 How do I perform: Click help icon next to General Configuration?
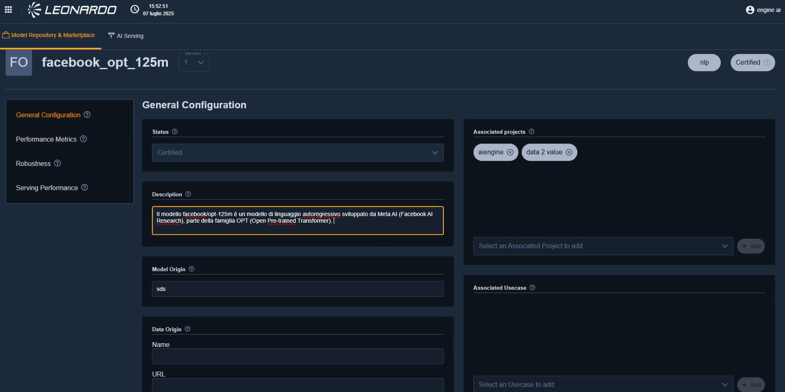[x=87, y=115]
